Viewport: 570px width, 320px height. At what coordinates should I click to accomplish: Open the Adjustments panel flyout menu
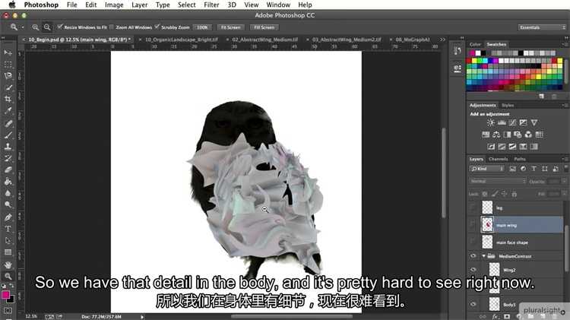click(x=564, y=105)
